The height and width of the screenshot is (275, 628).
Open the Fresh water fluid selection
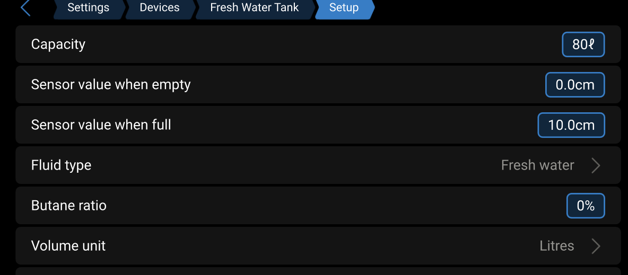point(537,165)
